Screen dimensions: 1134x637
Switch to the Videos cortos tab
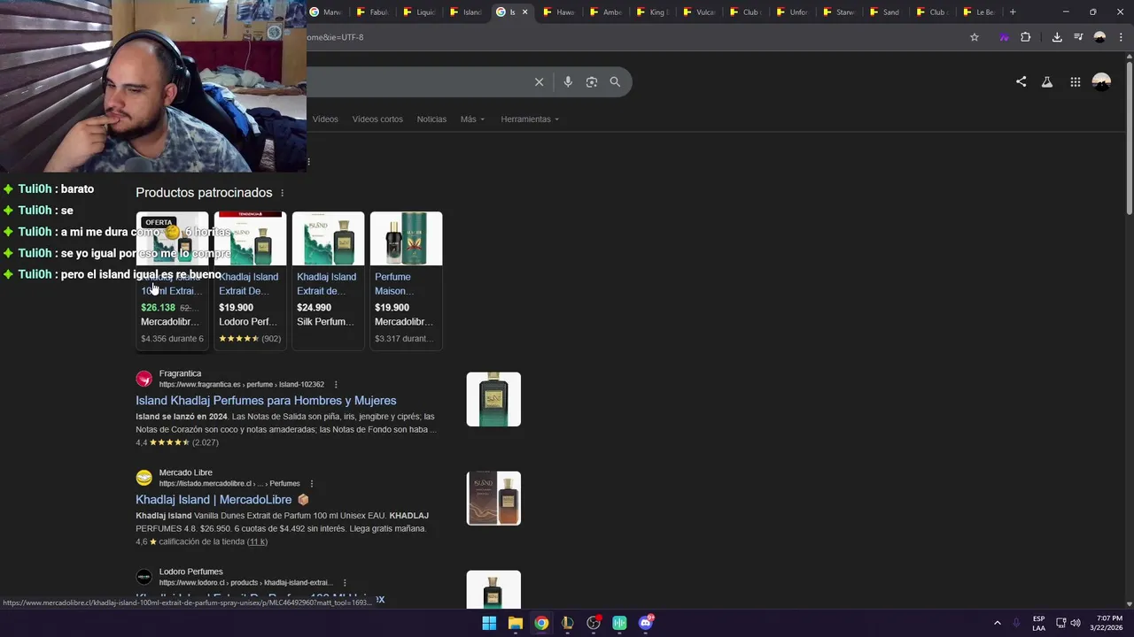[377, 119]
